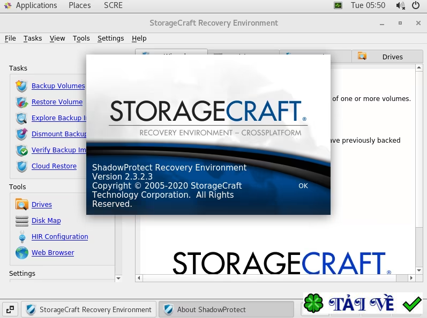Screen dimensions: 427x318
Task: Click the Version 2.3.2.3 text
Action: [122, 176]
